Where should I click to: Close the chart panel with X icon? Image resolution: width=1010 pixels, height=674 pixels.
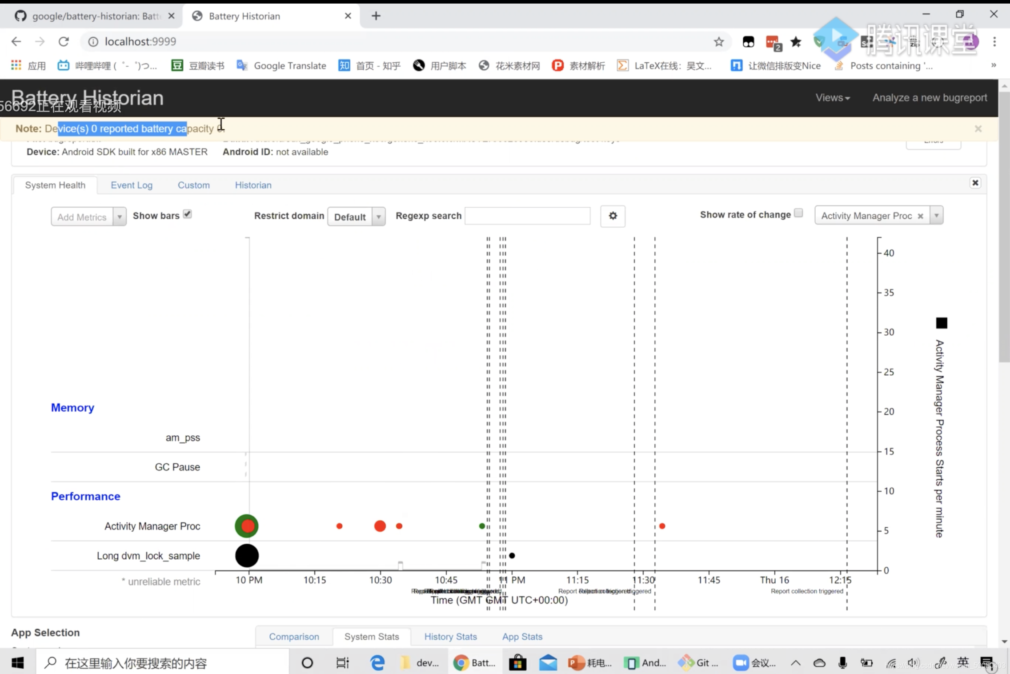coord(975,183)
